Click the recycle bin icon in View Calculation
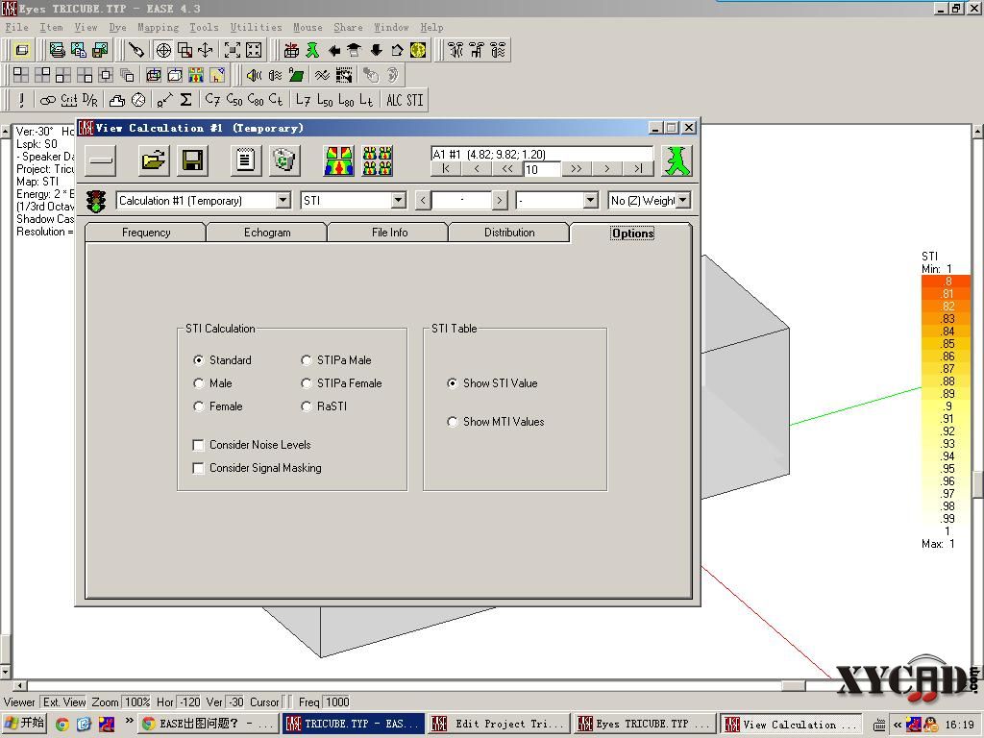The image size is (984, 738). (284, 160)
